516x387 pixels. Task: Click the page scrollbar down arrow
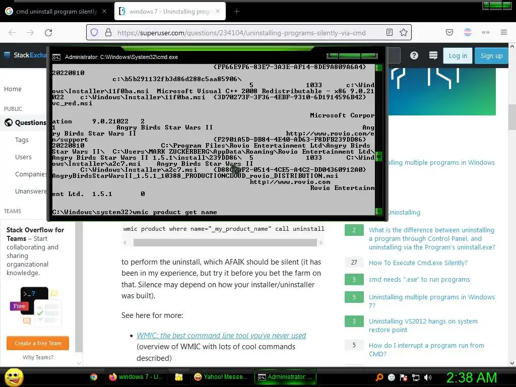pos(512,363)
